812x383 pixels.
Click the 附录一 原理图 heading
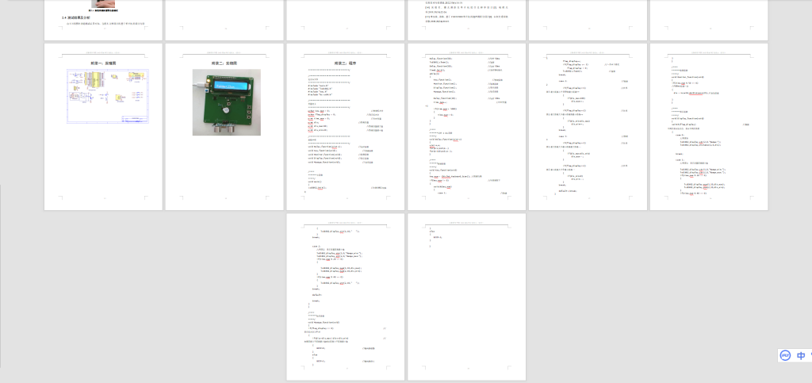coord(103,63)
